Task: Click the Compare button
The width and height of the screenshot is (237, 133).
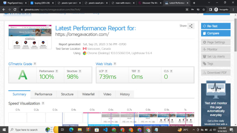Action: click(216, 33)
